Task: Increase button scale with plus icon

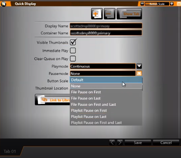Action: pos(172,4)
